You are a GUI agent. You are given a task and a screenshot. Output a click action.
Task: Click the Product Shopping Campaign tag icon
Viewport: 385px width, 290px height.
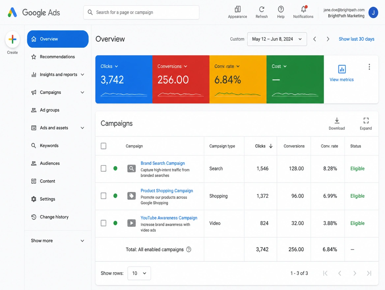coord(132,196)
